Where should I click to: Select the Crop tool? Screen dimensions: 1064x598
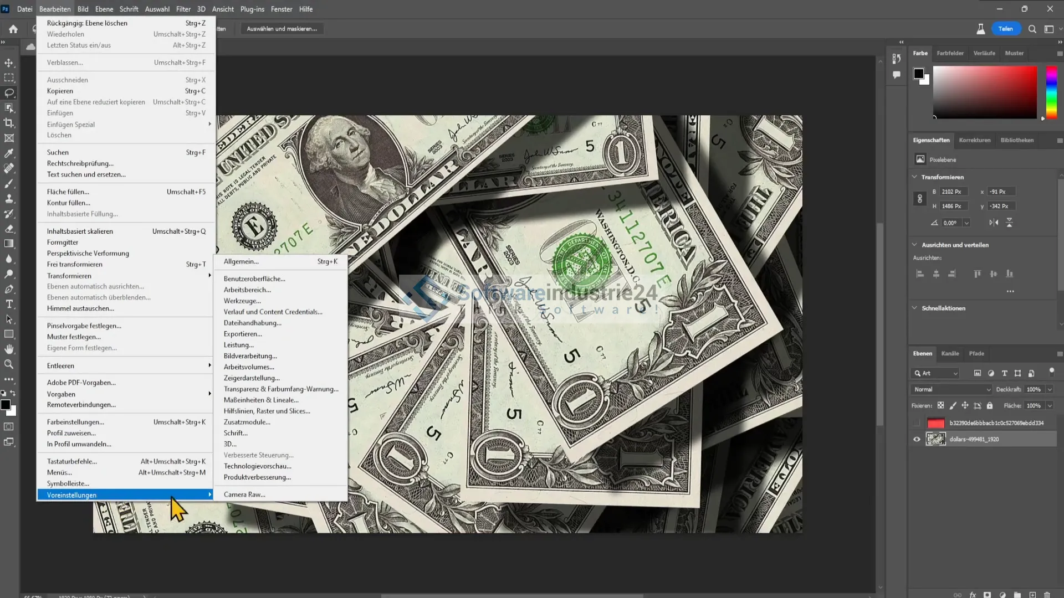pos(9,123)
